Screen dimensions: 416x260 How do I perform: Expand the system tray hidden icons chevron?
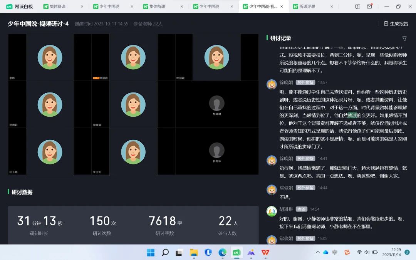(317, 252)
